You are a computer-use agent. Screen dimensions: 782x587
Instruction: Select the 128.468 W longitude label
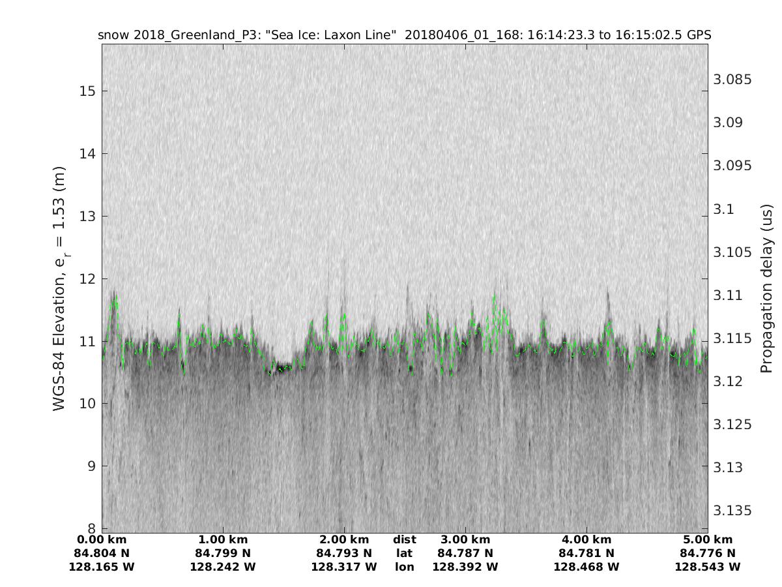(x=586, y=567)
